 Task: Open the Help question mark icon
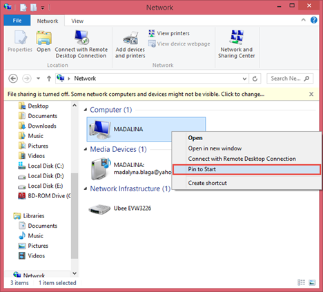click(x=314, y=20)
